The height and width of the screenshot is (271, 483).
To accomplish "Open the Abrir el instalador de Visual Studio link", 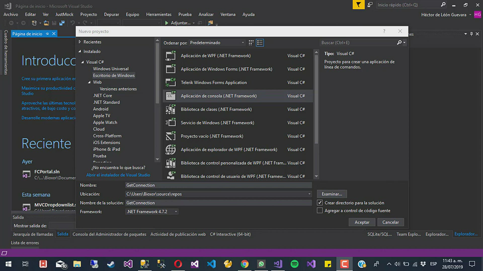I will pyautogui.click(x=118, y=175).
